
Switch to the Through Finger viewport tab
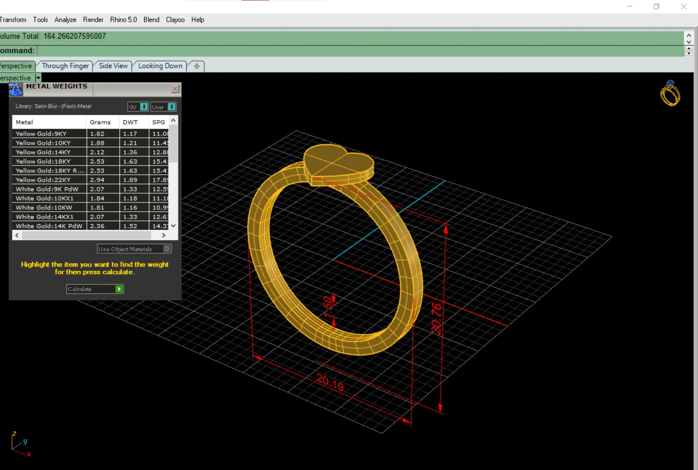65,66
